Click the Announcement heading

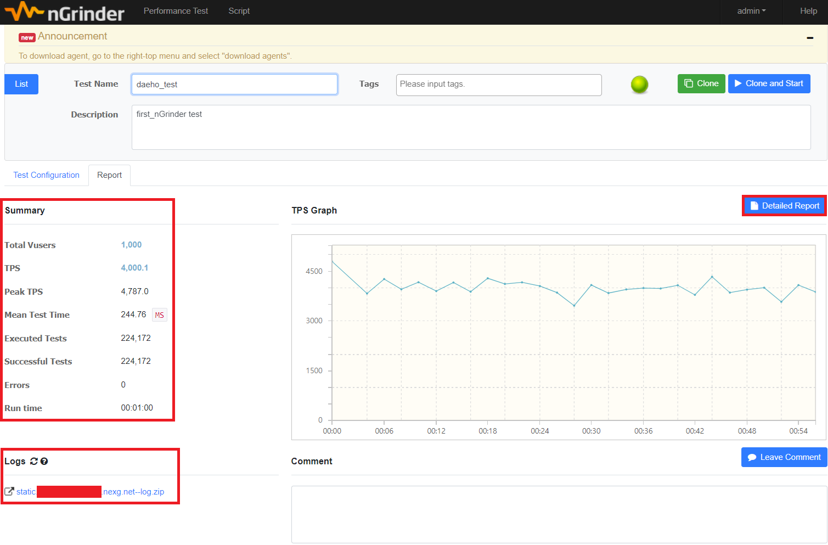click(x=72, y=36)
